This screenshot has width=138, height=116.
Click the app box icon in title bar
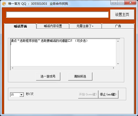point(4,4)
